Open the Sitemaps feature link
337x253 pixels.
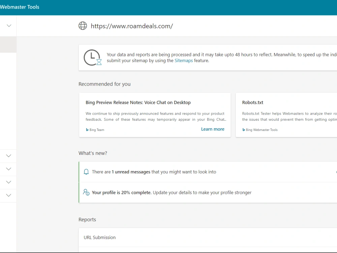pyautogui.click(x=184, y=60)
